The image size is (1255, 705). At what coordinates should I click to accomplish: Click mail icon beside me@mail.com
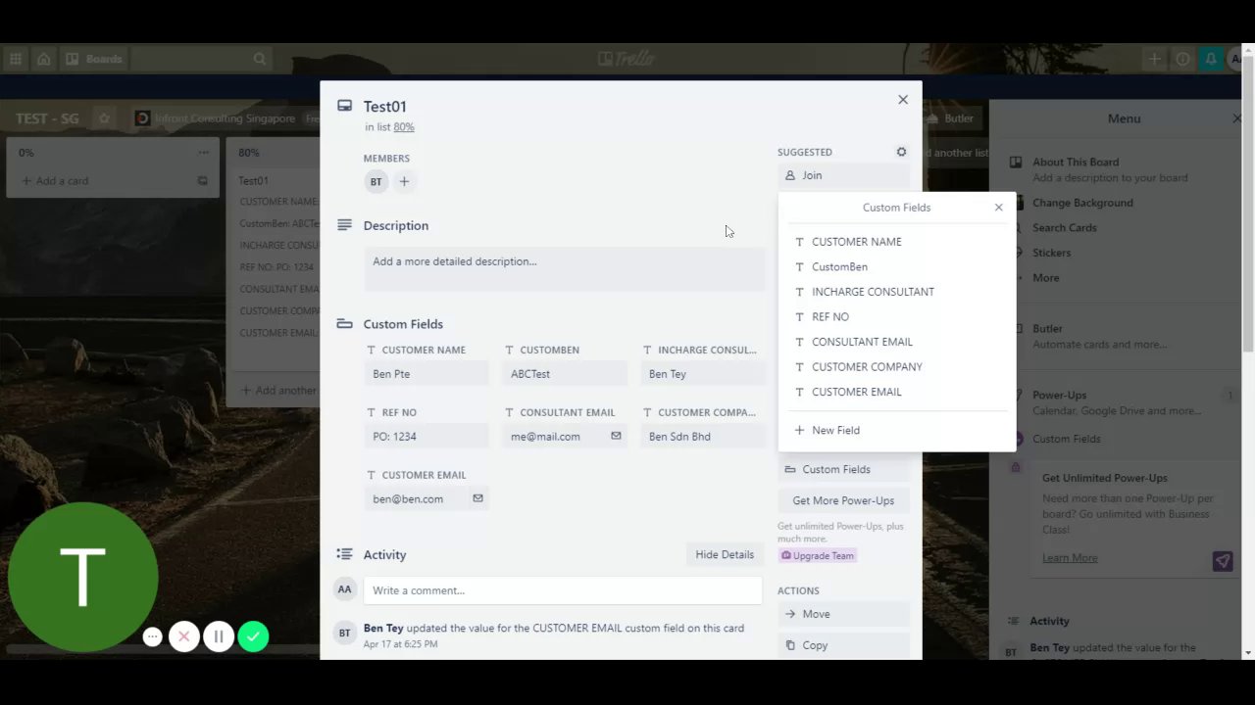[616, 436]
